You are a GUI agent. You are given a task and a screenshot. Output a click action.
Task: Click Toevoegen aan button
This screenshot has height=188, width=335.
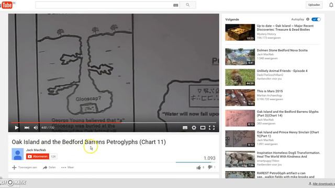(x=25, y=167)
